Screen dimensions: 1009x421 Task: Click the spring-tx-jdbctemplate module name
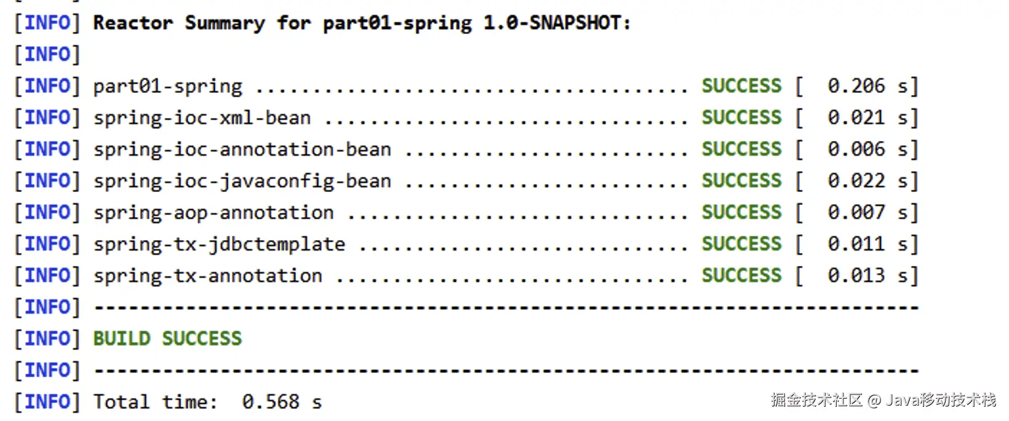219,244
